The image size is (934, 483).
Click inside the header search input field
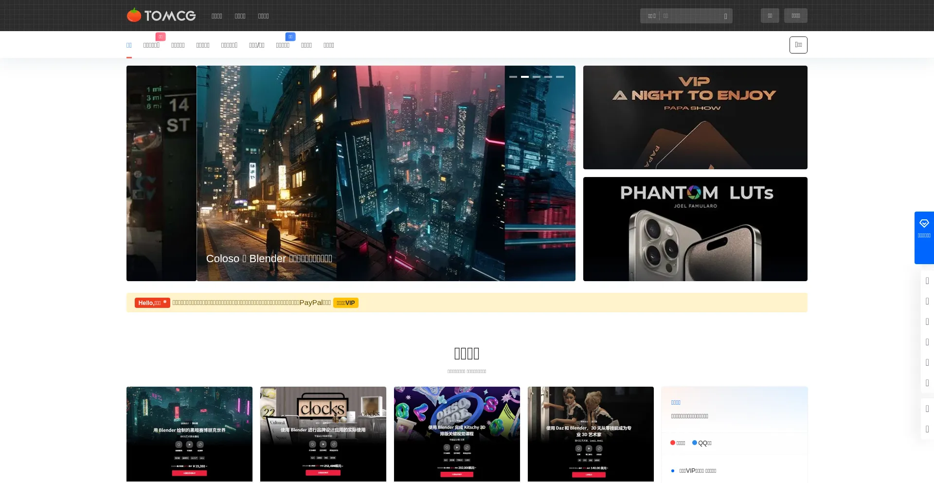coord(691,16)
